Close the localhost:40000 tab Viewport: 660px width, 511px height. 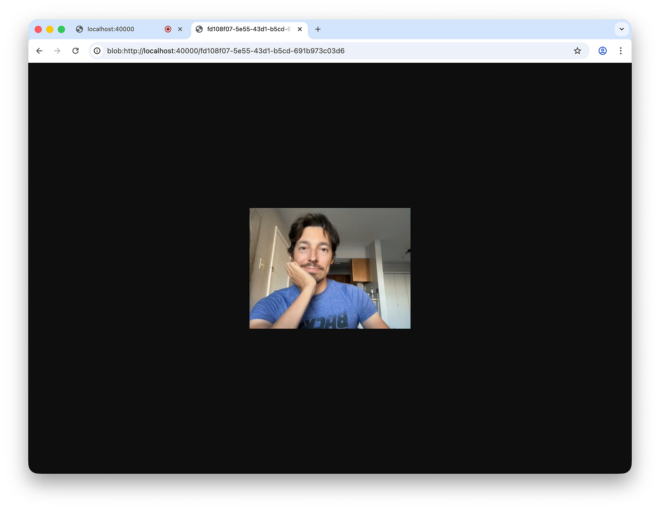pos(180,29)
